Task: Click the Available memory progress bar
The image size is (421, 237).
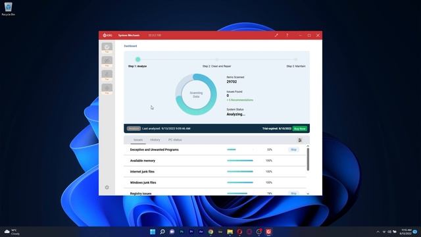Action: click(x=240, y=161)
